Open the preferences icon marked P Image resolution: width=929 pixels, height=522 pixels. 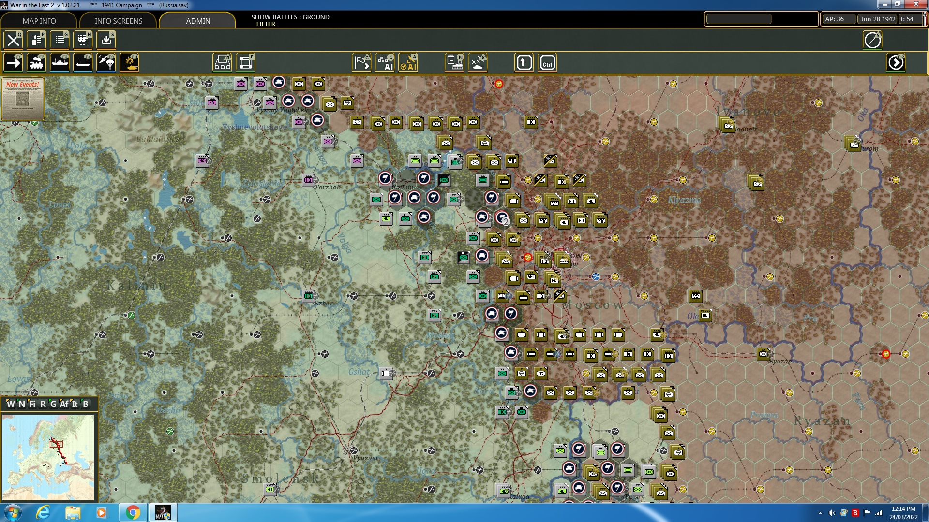[x=36, y=40]
